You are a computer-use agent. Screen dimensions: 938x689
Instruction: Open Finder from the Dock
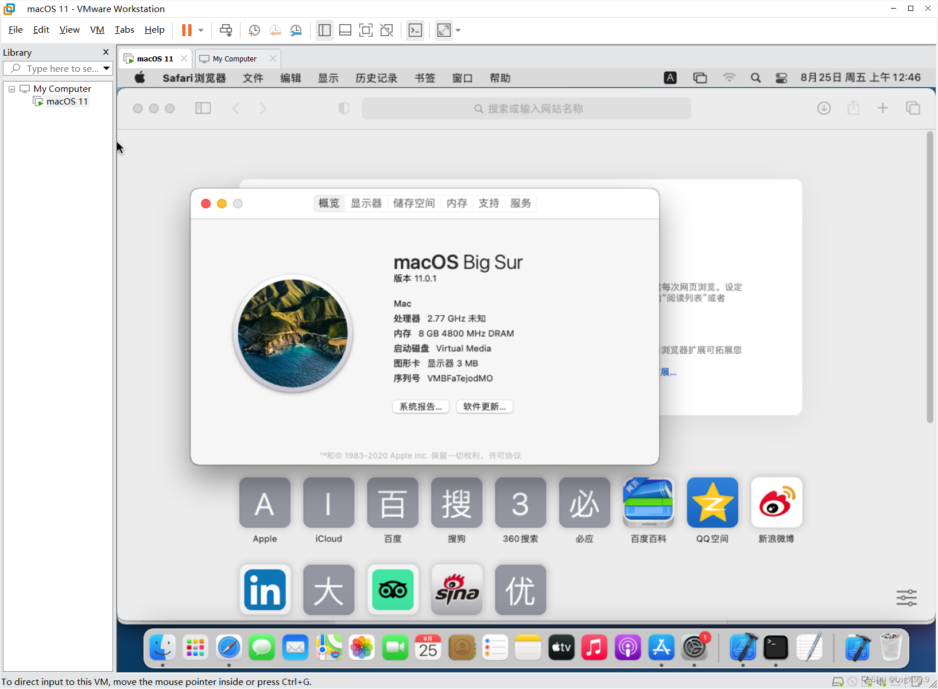162,648
